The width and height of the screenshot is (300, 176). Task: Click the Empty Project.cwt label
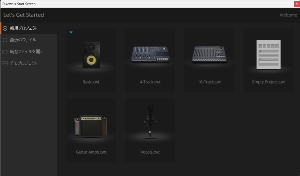(x=268, y=82)
